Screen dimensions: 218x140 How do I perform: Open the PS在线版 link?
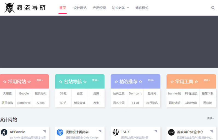coord(191,94)
